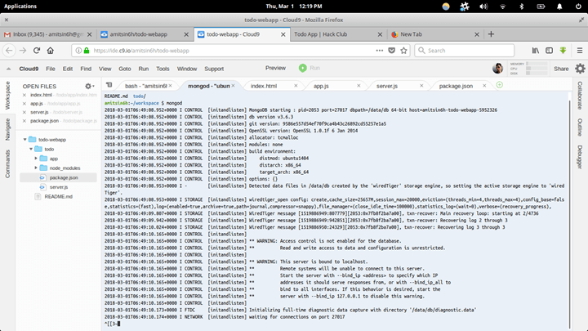
Task: Open the power session menu
Action: 579,7
